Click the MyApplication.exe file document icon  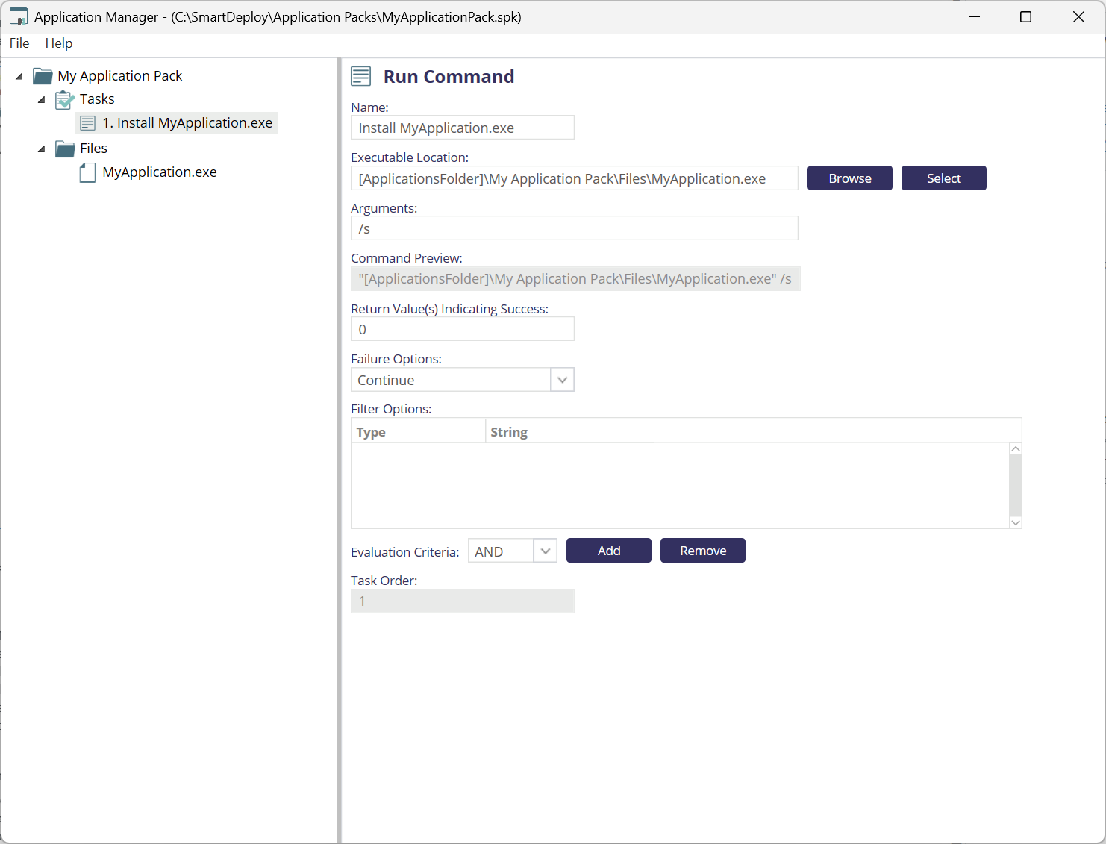(x=87, y=173)
